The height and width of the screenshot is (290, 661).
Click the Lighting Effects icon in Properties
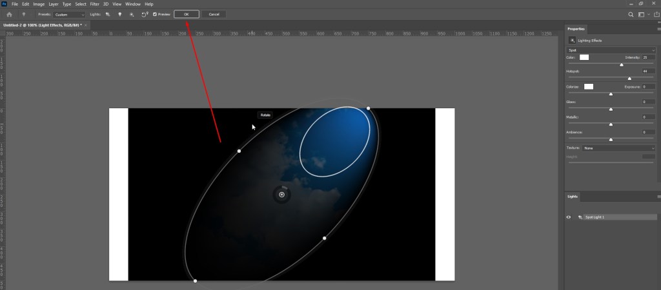pos(572,41)
